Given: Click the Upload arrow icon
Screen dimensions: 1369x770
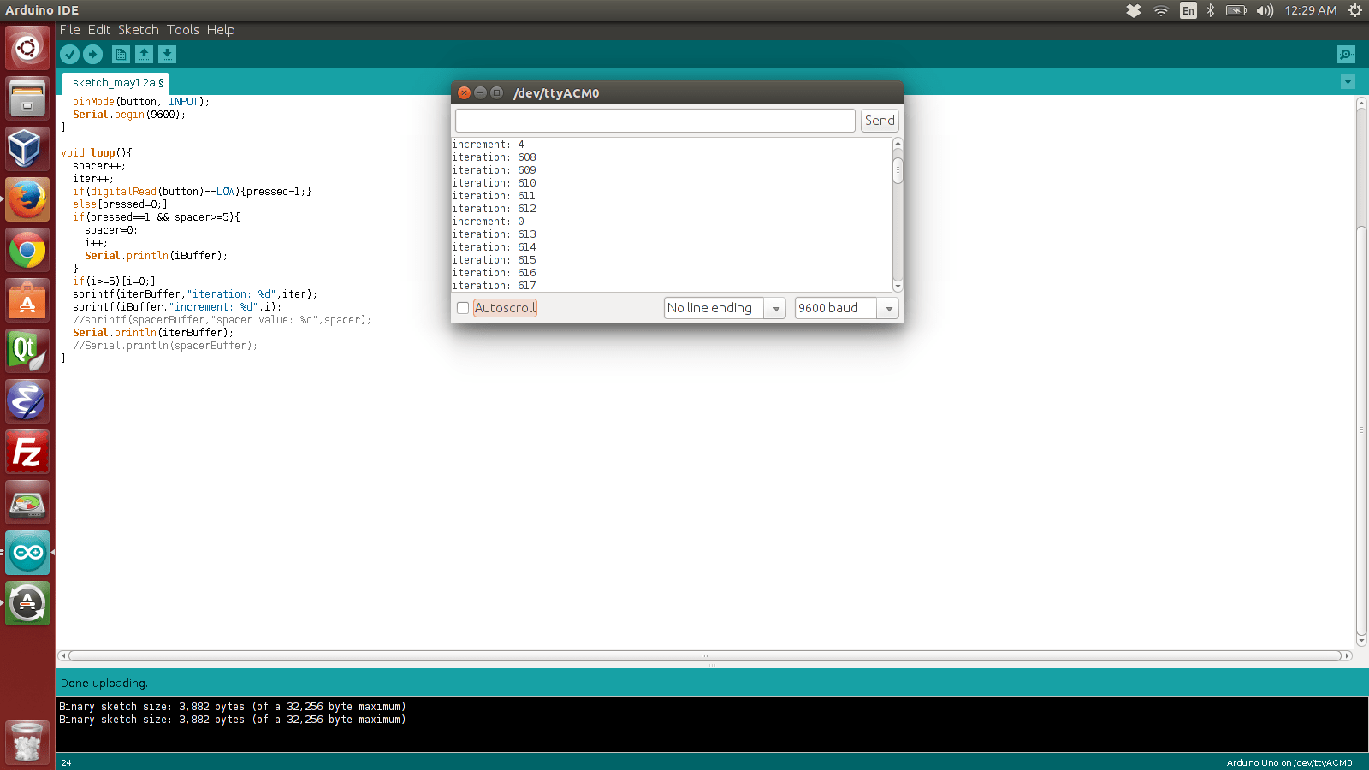Looking at the screenshot, I should pyautogui.click(x=93, y=55).
